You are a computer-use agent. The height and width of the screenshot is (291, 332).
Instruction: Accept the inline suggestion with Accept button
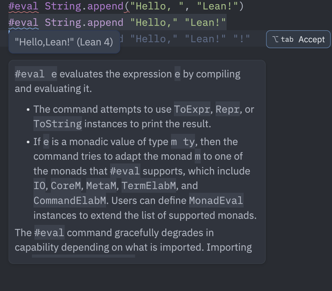(x=298, y=39)
